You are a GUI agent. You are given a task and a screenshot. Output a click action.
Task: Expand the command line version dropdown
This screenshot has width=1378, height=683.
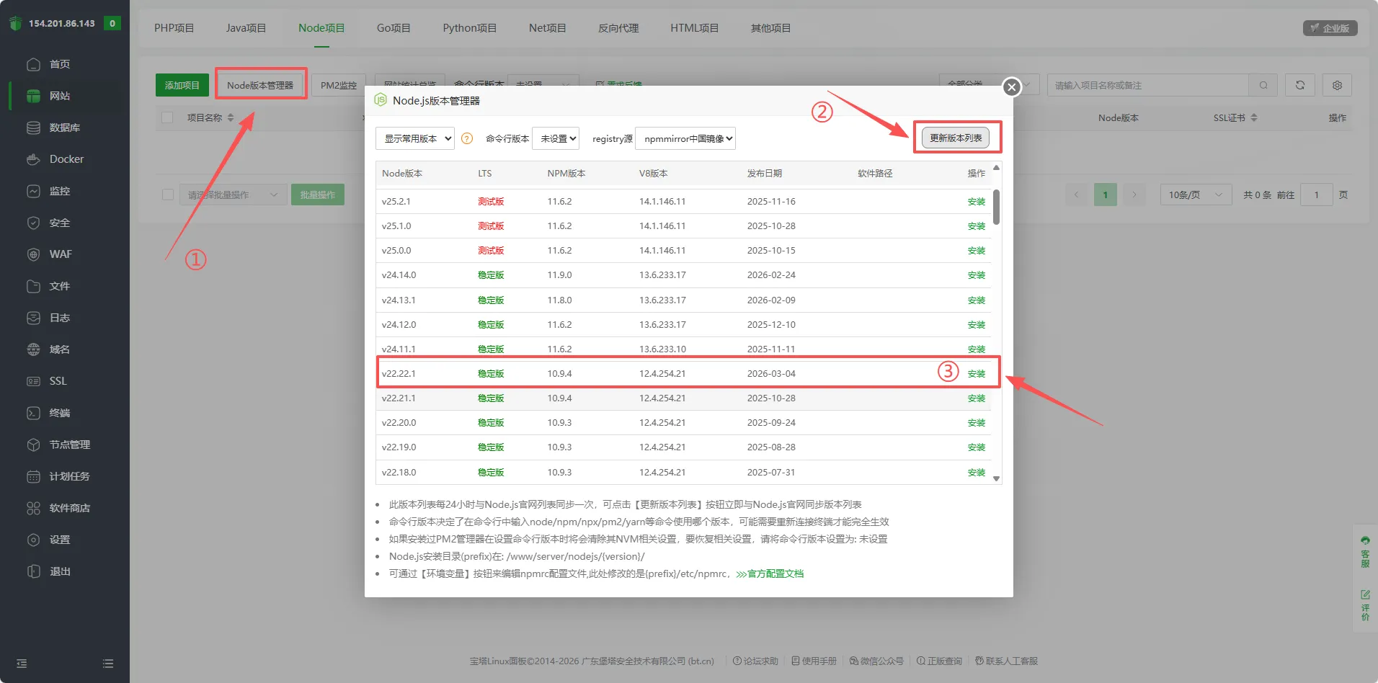[556, 138]
